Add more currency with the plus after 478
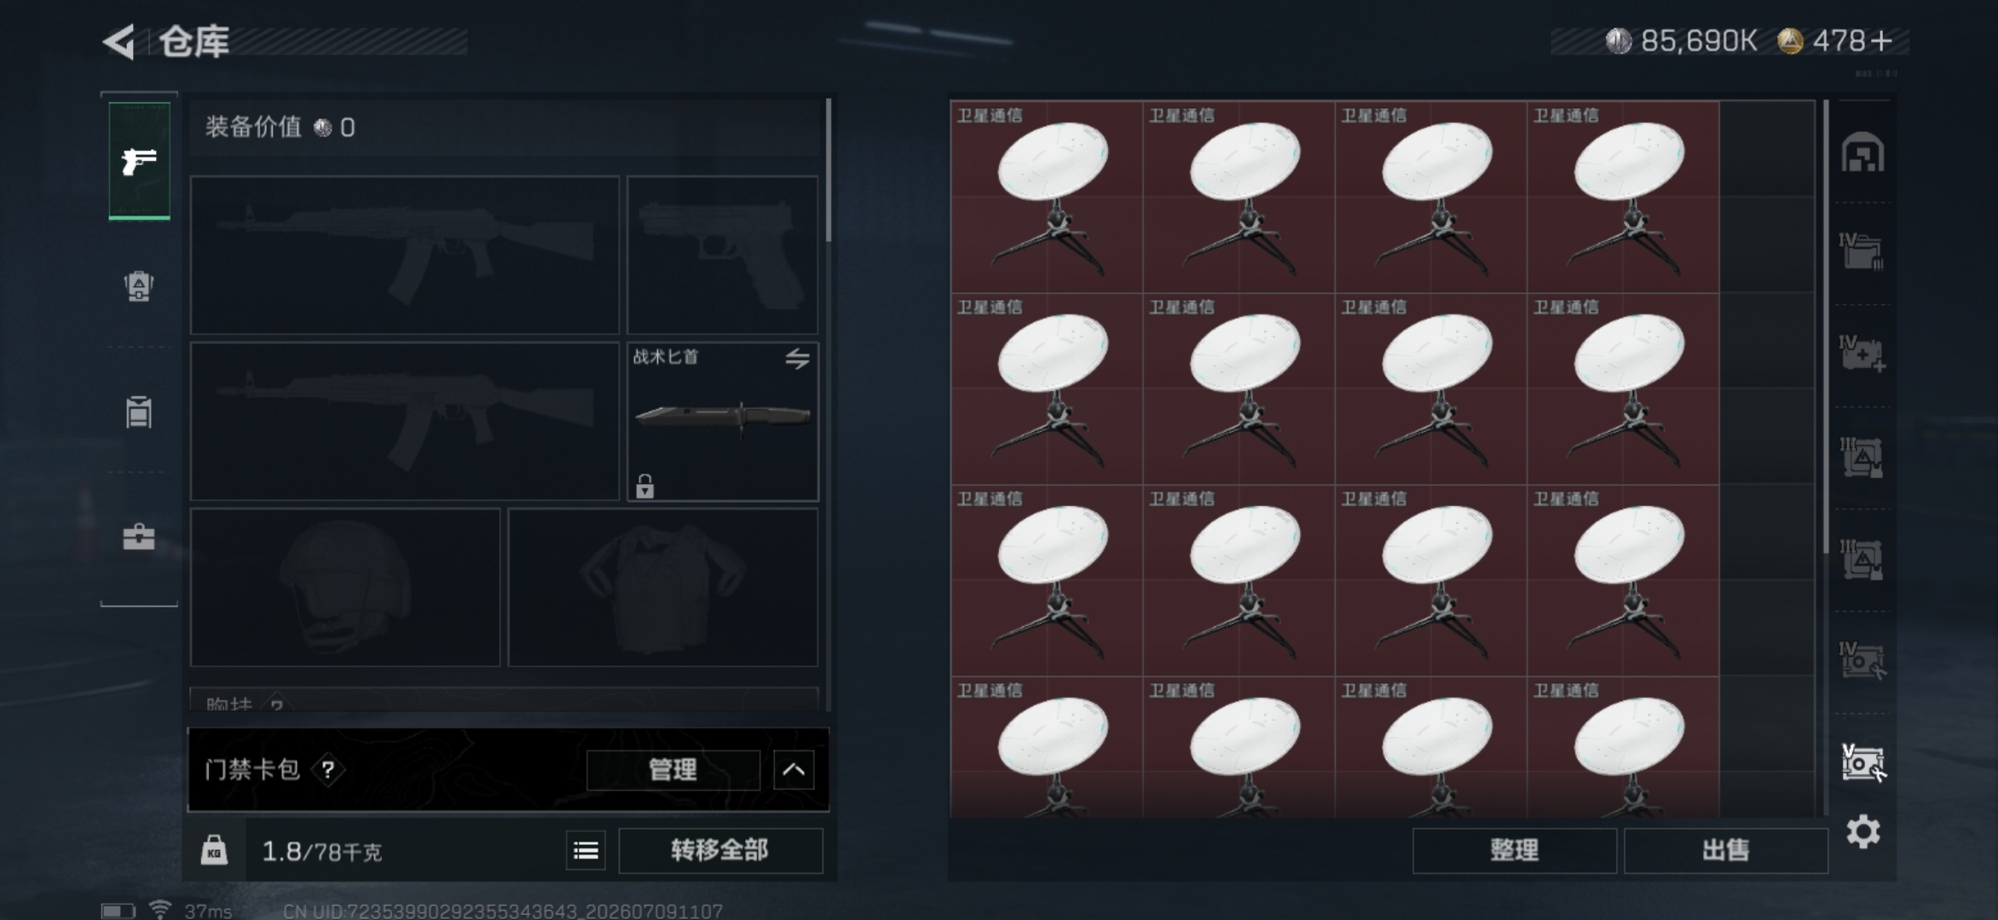This screenshot has height=920, width=1998. (1881, 41)
